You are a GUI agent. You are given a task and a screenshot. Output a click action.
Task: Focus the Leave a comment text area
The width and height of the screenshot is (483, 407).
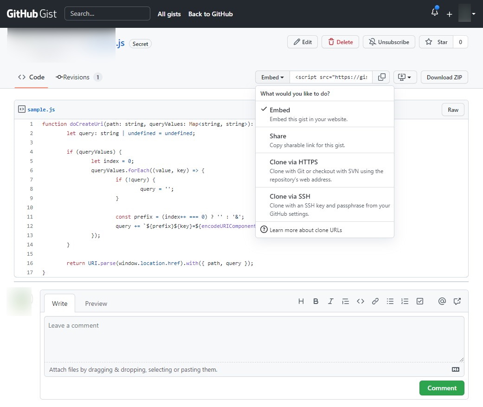[254, 339]
